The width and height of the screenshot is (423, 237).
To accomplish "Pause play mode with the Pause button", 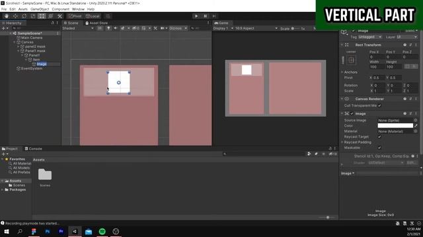I will point(205,16).
